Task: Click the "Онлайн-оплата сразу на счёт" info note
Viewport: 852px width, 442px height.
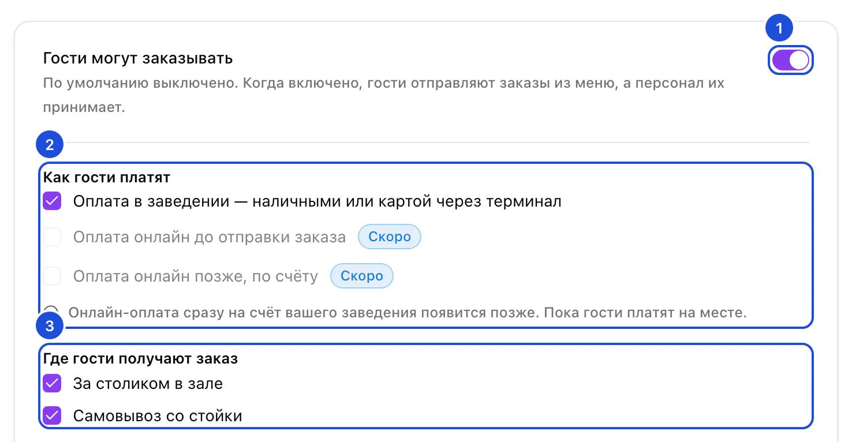Action: click(x=408, y=313)
